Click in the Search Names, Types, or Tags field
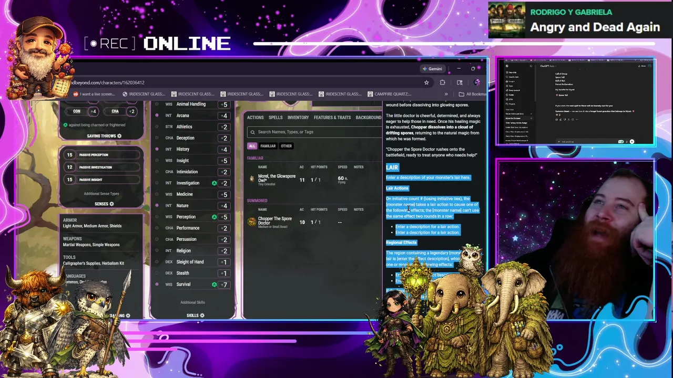 point(315,132)
